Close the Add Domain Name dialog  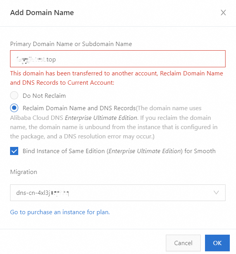click(223, 13)
